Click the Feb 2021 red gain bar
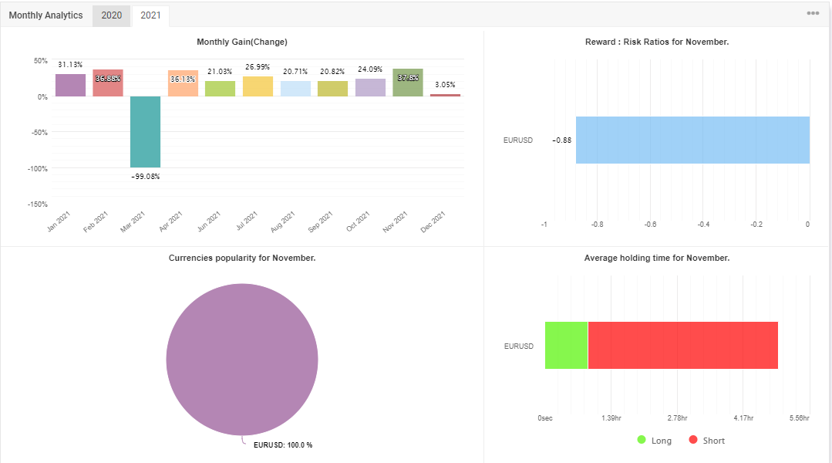832x463 pixels. click(108, 83)
